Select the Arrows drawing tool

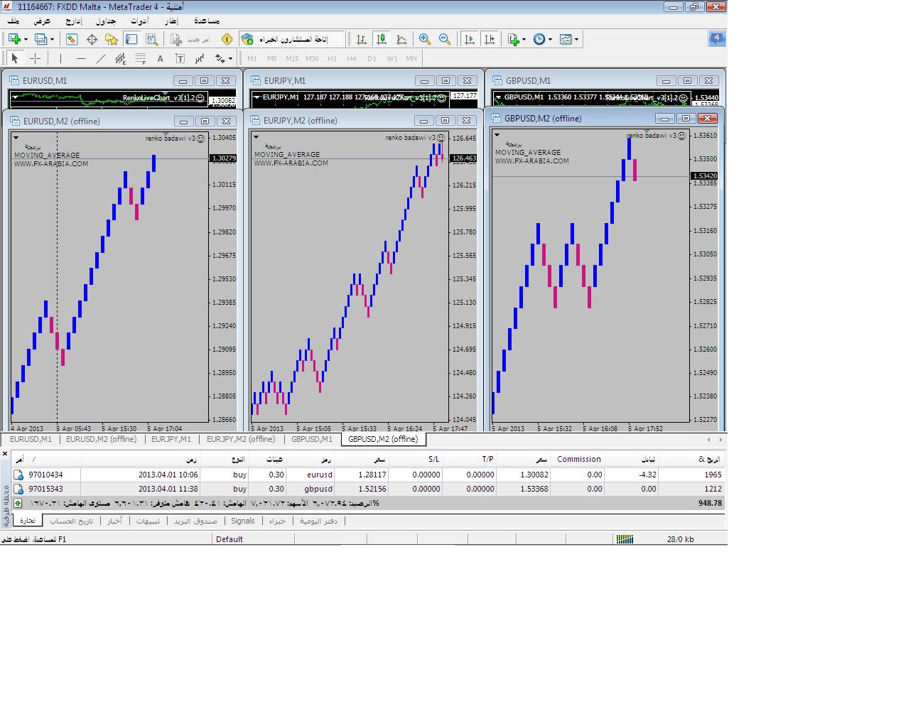click(x=220, y=58)
